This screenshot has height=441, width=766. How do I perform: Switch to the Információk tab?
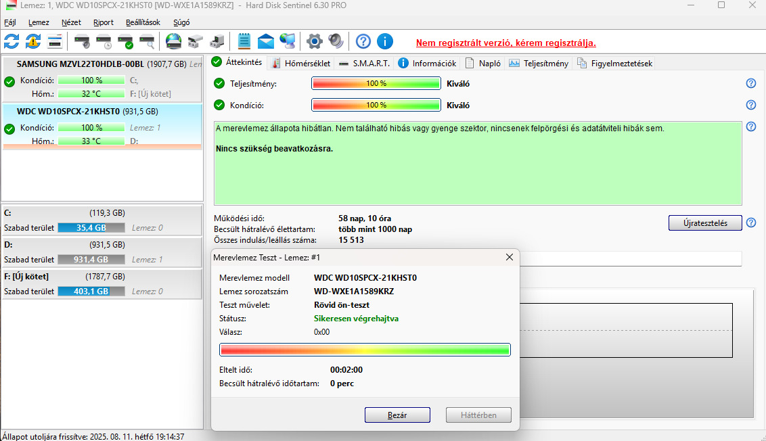tap(428, 64)
